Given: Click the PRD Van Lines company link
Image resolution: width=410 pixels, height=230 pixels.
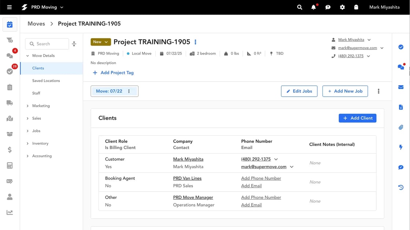Looking at the screenshot, I should [x=187, y=178].
